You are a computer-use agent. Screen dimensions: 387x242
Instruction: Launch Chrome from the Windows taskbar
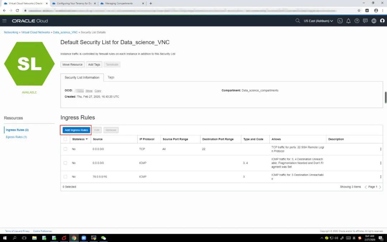click(74, 238)
